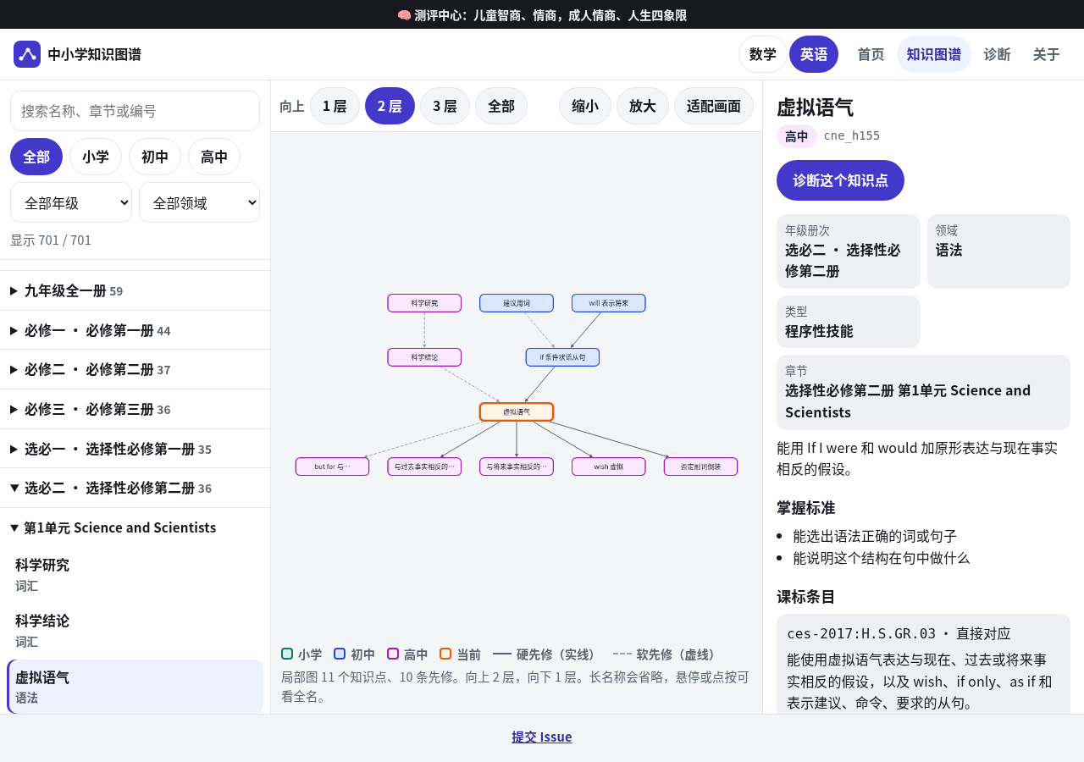Click the 建议用词 graph node
Image resolution: width=1084 pixels, height=762 pixels.
(x=517, y=303)
